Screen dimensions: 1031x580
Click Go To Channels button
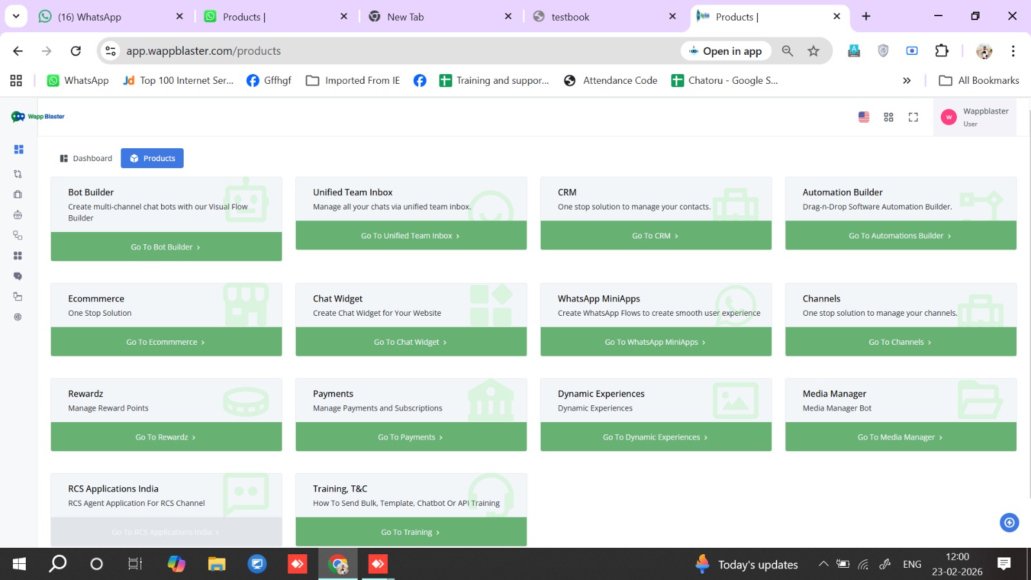click(x=901, y=342)
